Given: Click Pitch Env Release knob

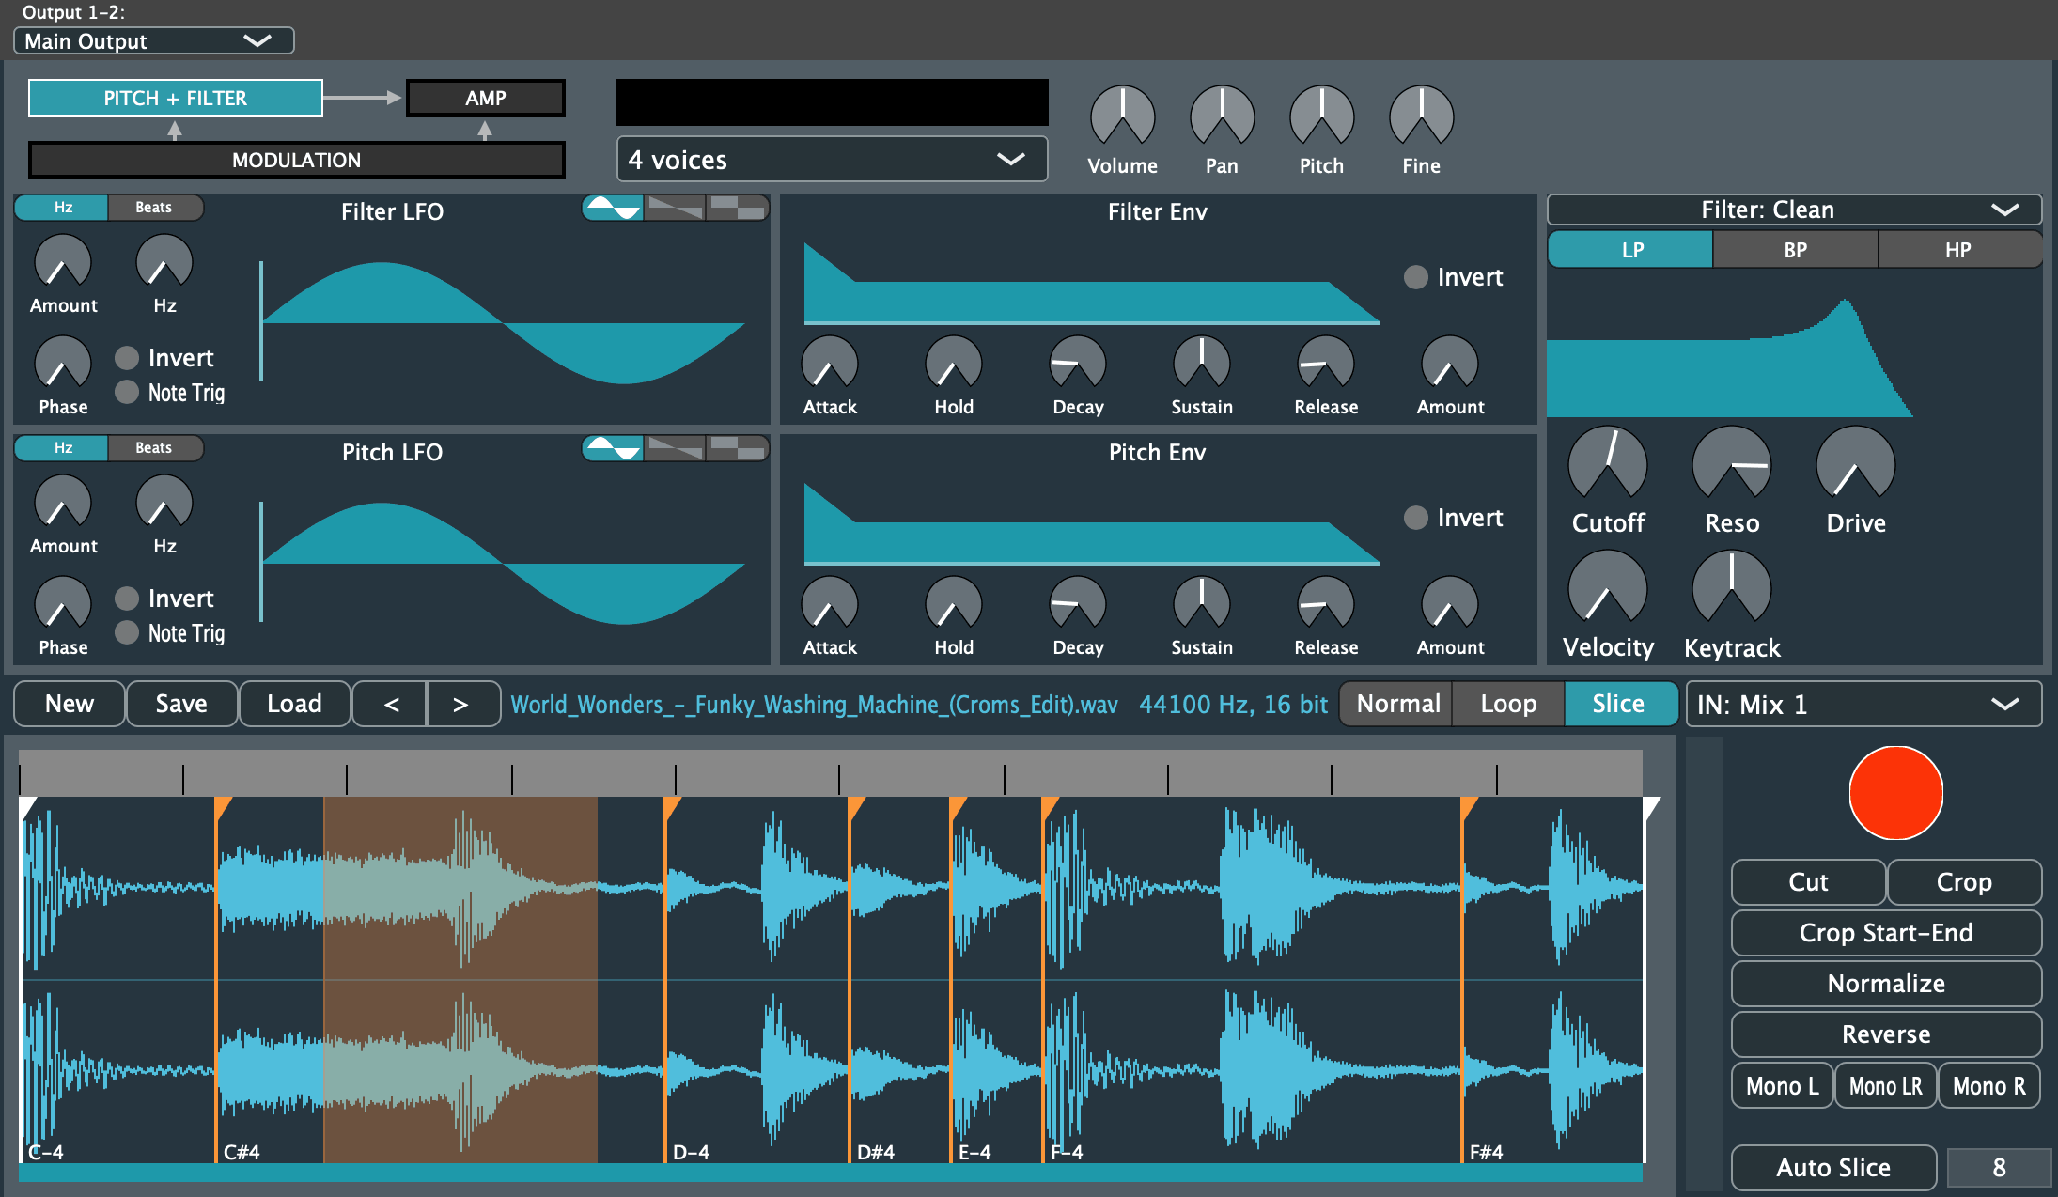Looking at the screenshot, I should 1326,603.
